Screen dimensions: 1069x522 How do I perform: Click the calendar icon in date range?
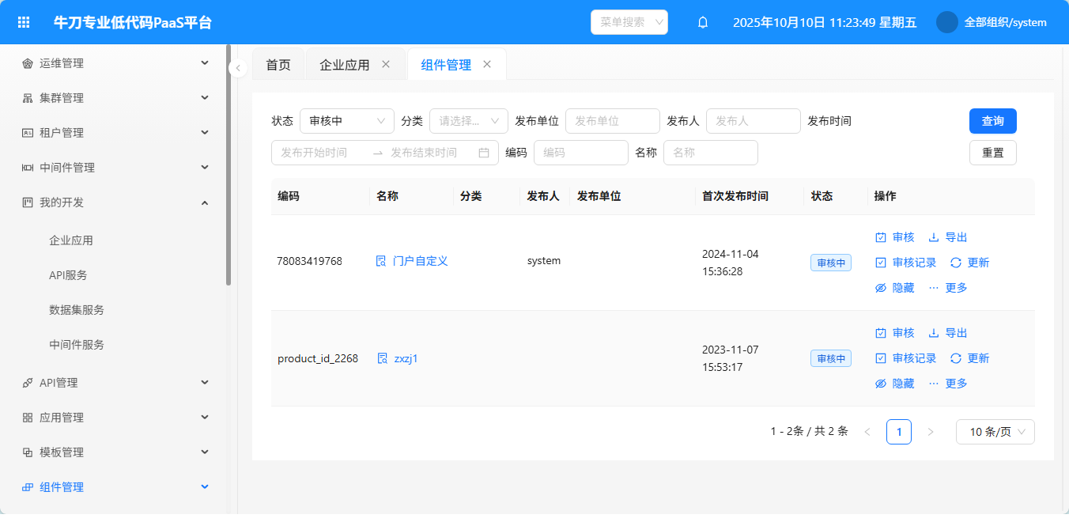point(484,153)
